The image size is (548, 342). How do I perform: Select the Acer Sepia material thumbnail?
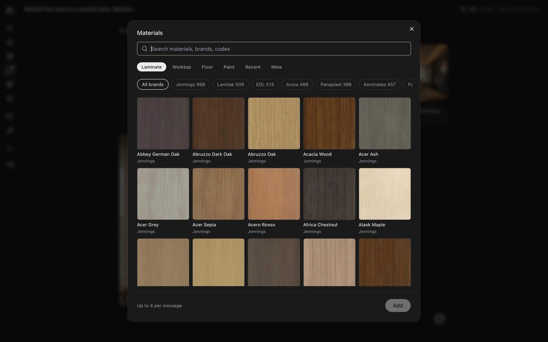[219, 194]
